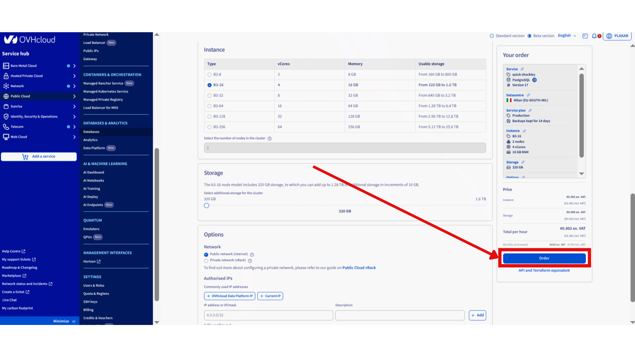Select the Network sidebar icon
635x357 pixels.
coord(6,86)
